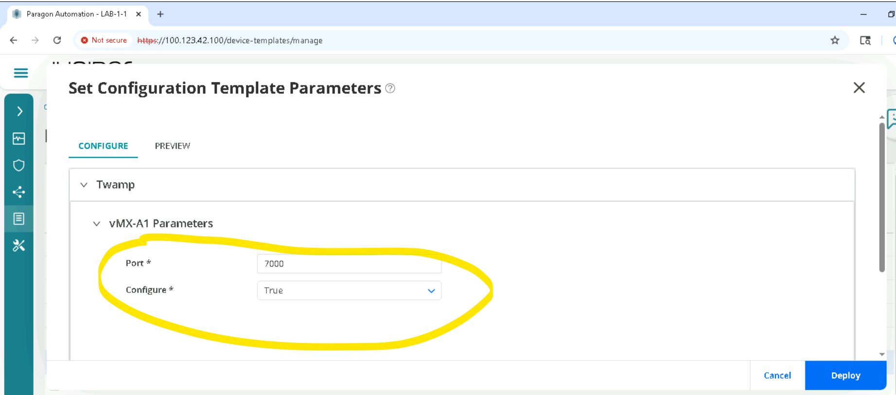
Task: Bookmark this page with star icon
Action: [x=835, y=40]
